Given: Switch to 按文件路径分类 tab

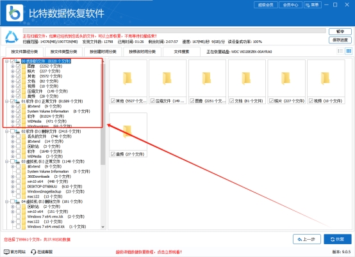Looking at the screenshot, I should click(x=24, y=52).
